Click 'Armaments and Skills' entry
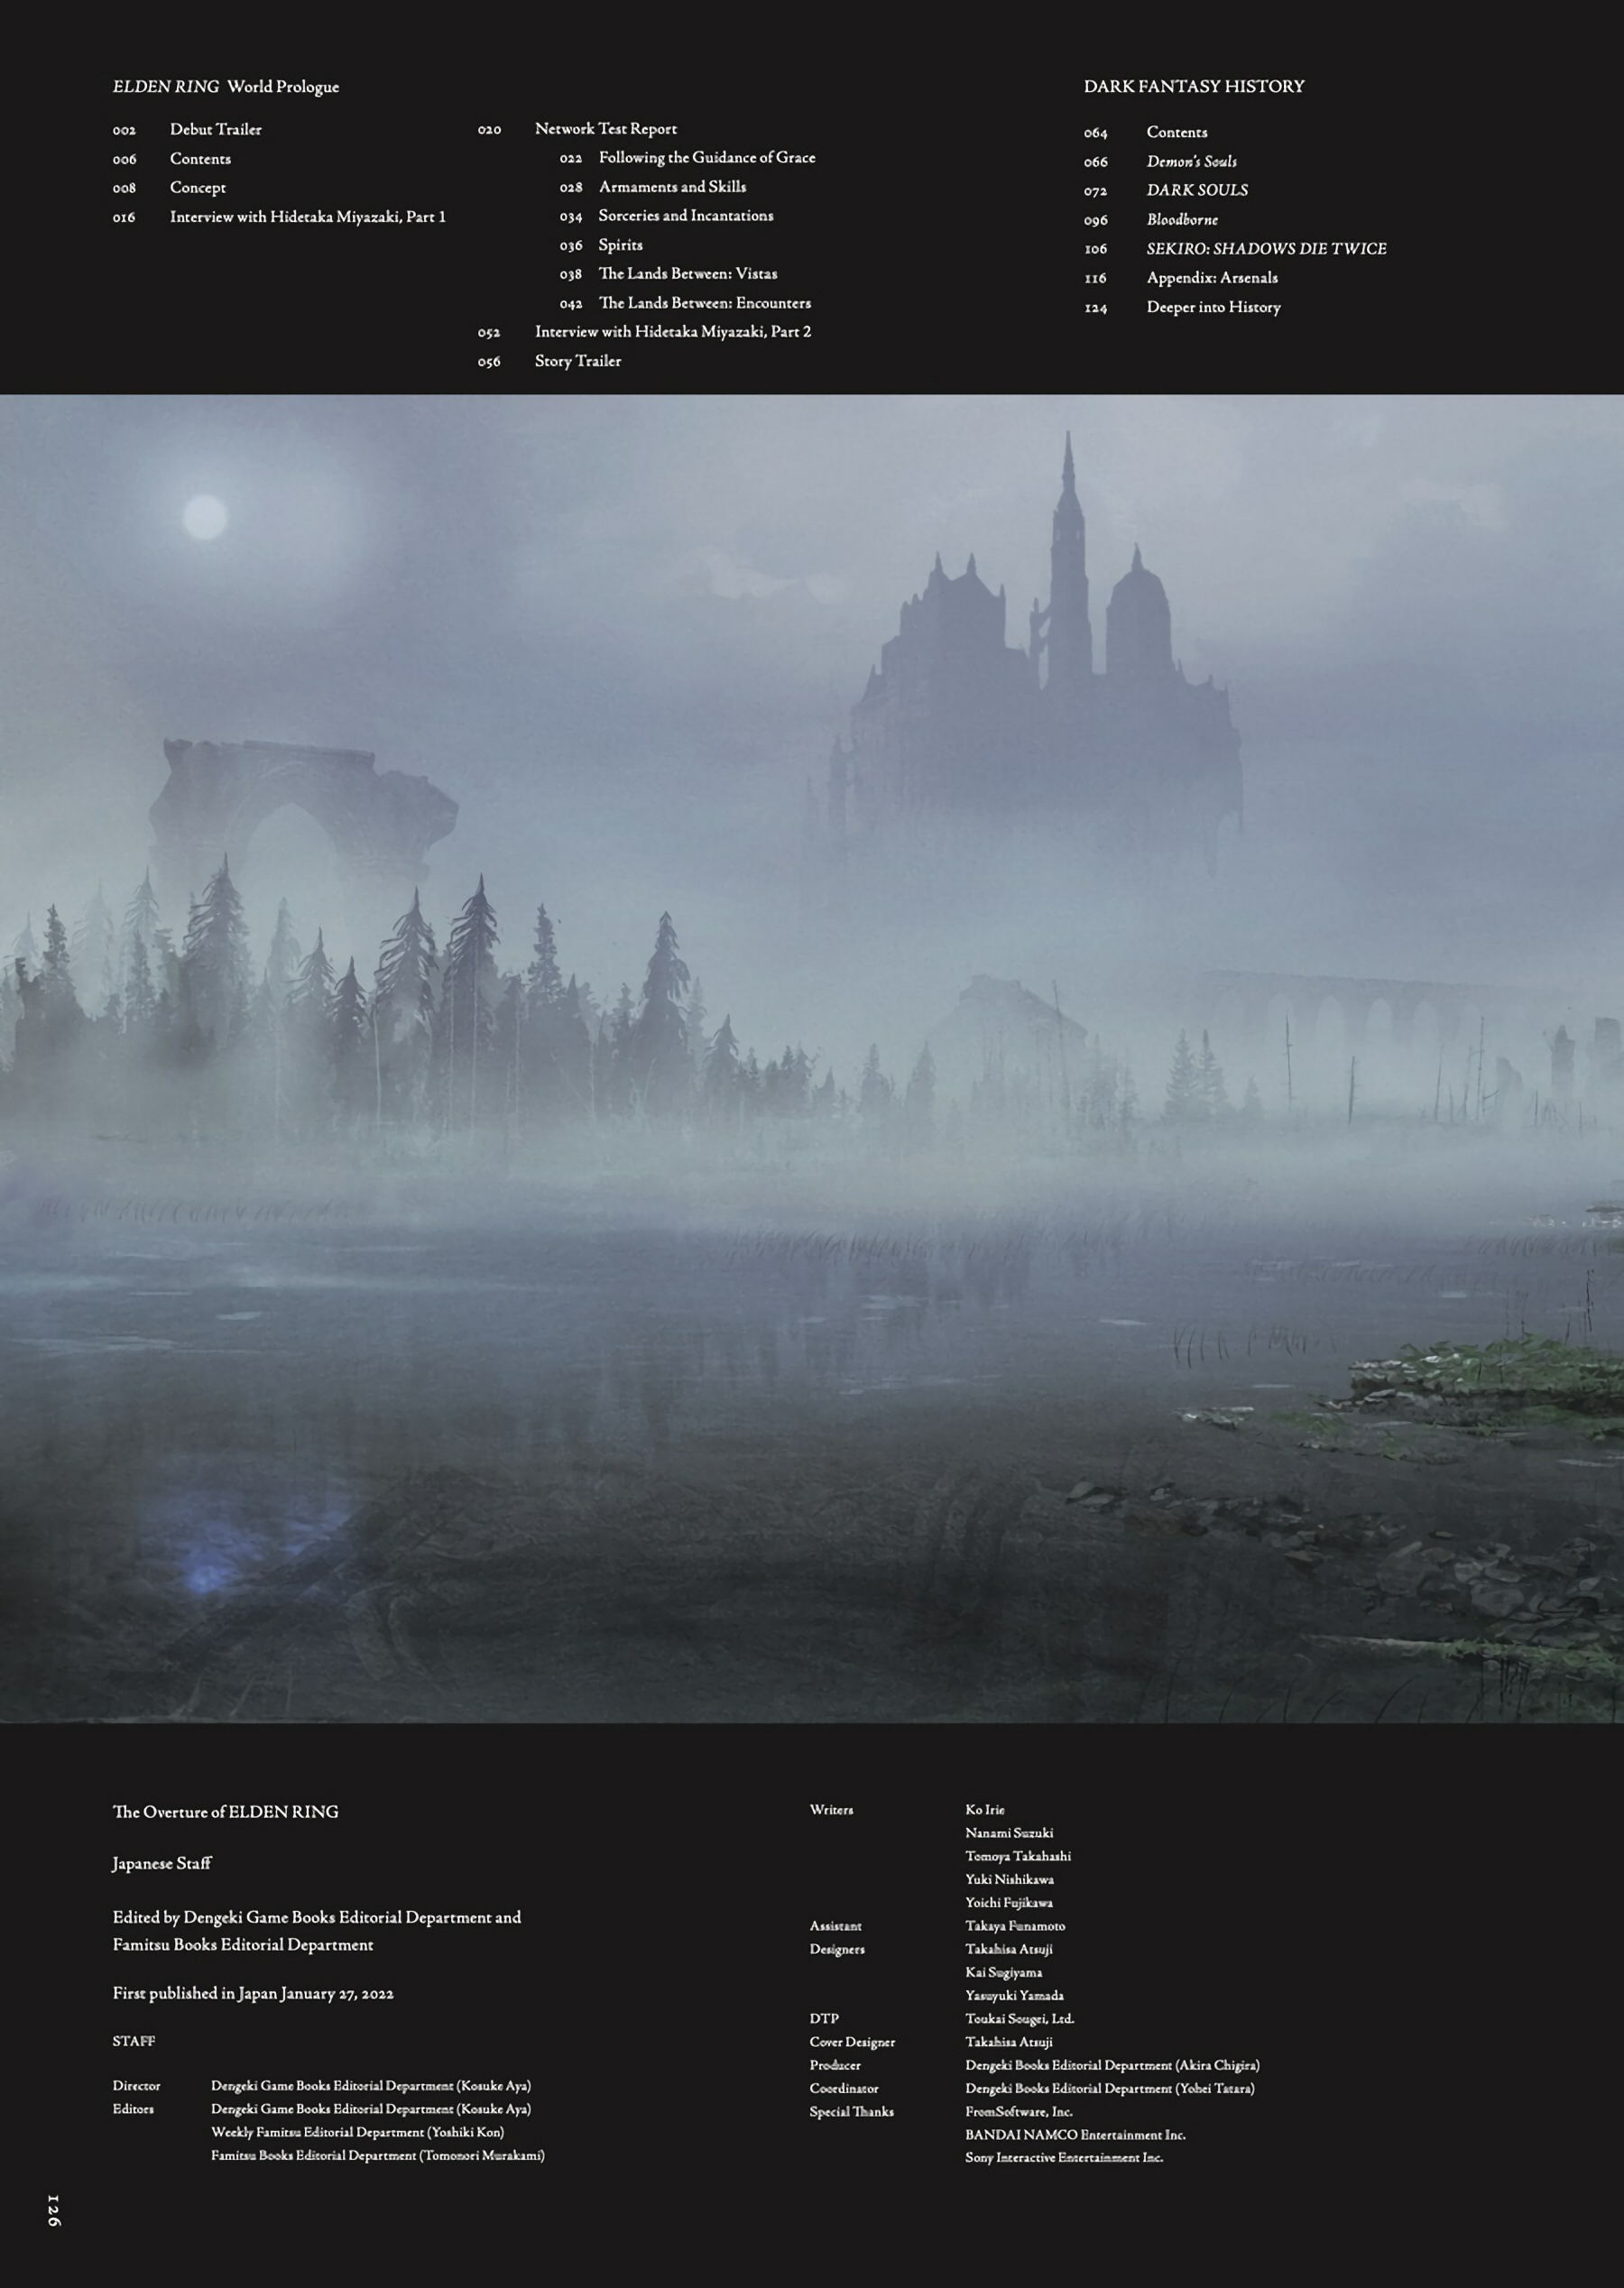Viewport: 1624px width, 2288px height. coord(671,187)
